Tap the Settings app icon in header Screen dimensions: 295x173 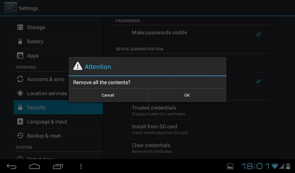(11, 8)
